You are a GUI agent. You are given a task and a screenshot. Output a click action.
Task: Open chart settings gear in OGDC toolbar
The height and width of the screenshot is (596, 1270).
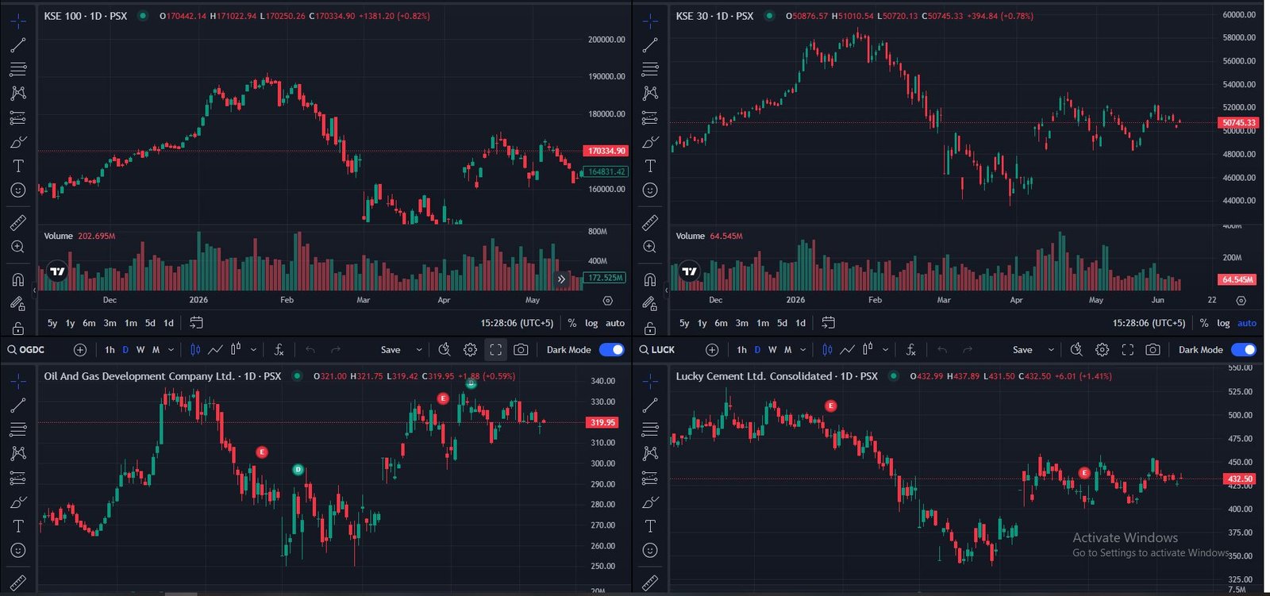470,349
